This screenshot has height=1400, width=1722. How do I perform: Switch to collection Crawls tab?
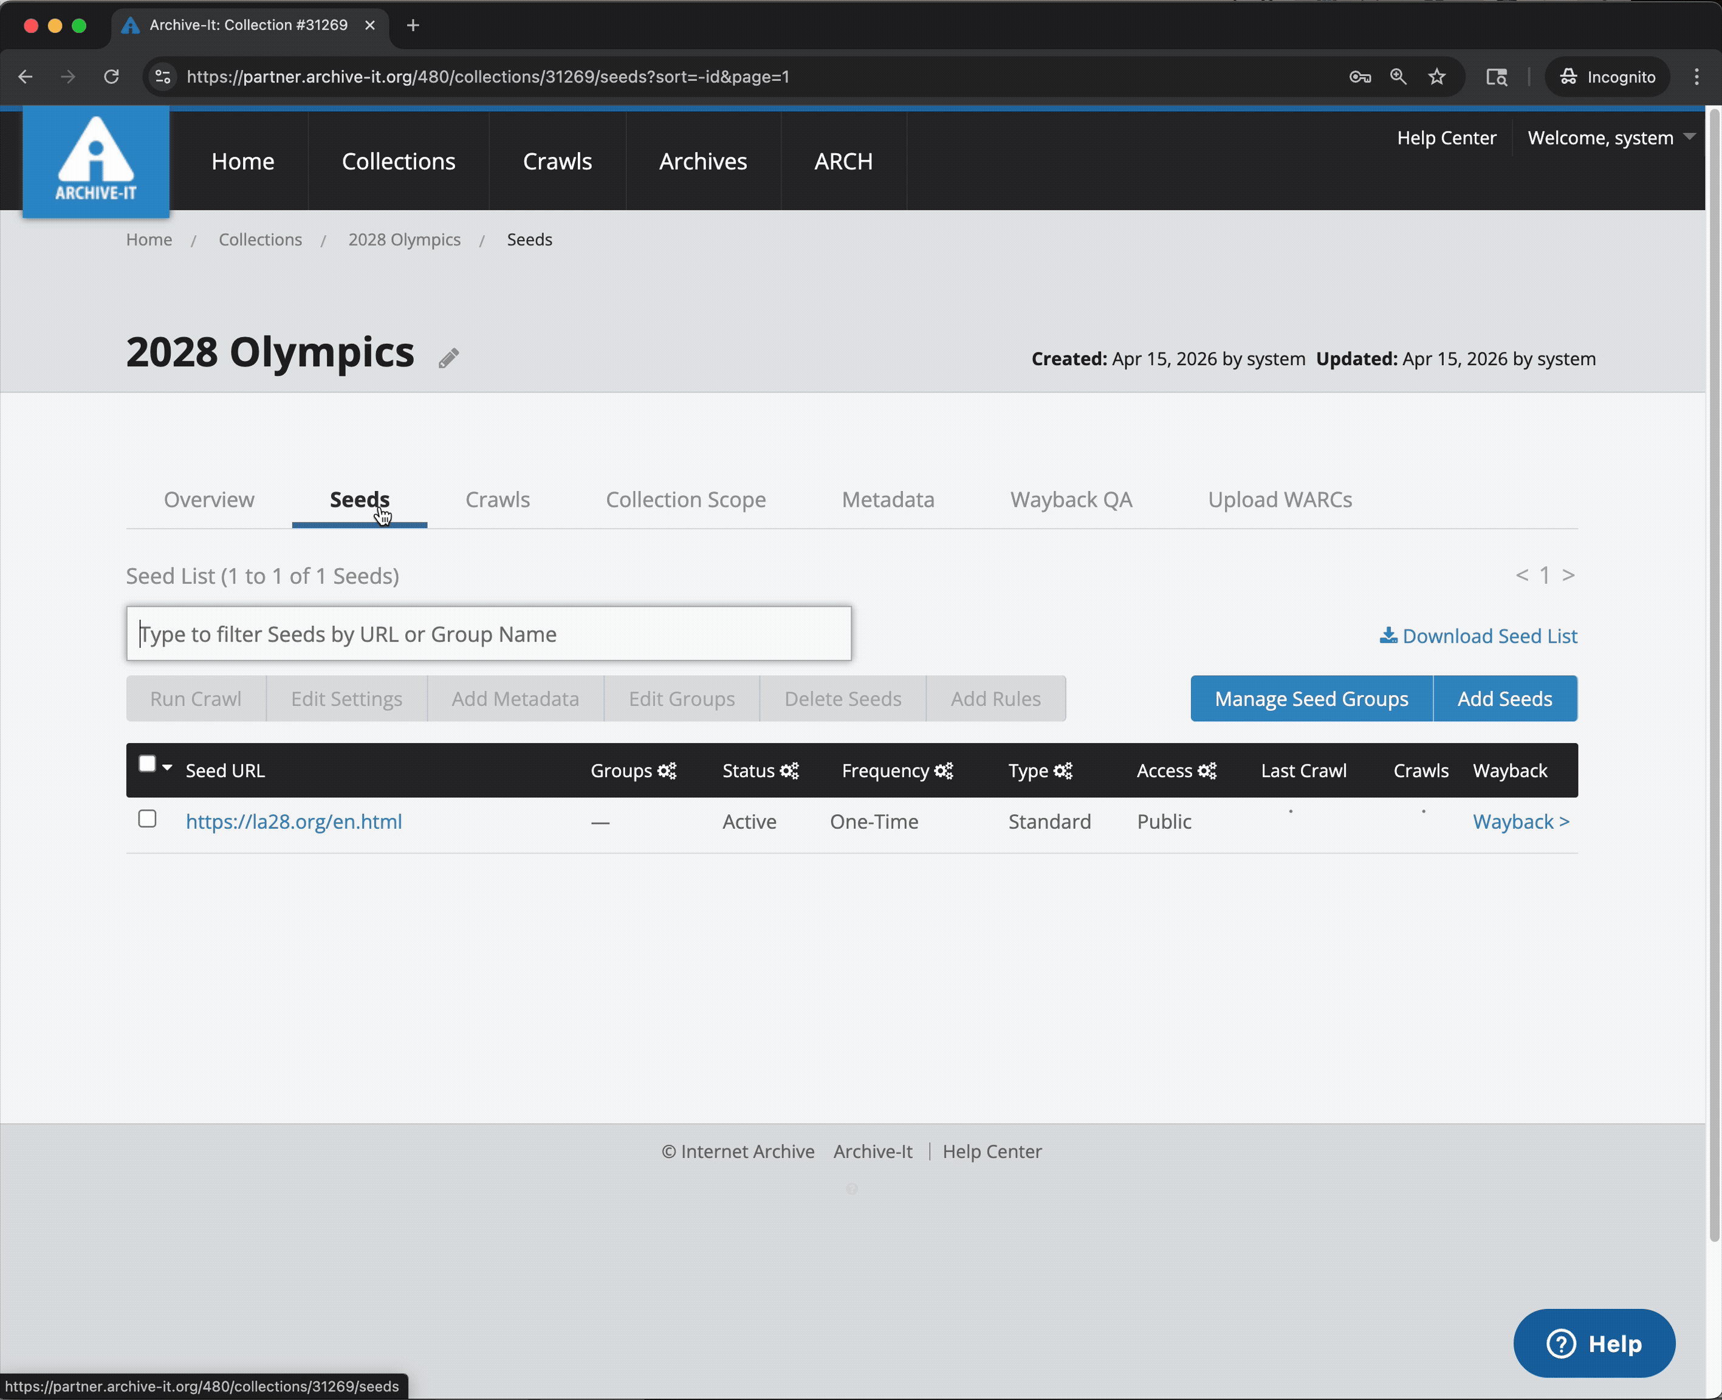click(498, 499)
